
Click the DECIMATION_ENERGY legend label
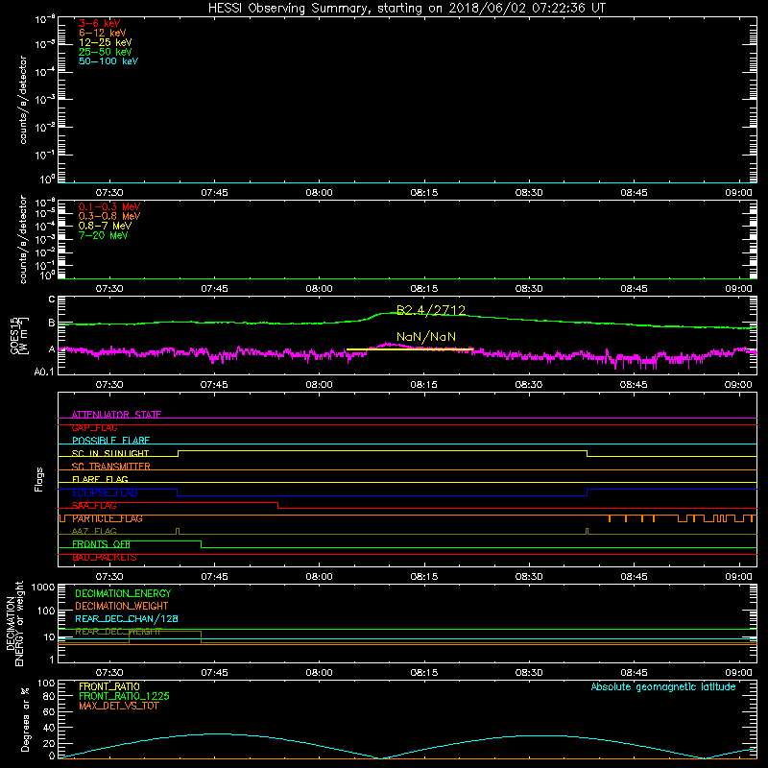coord(123,593)
